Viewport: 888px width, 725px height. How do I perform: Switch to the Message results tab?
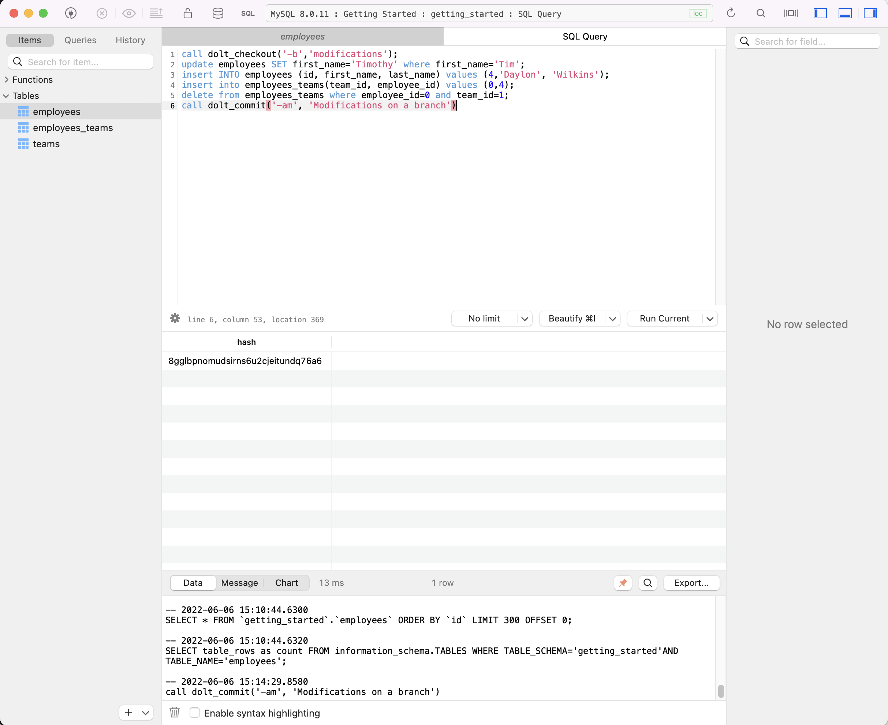coord(240,582)
